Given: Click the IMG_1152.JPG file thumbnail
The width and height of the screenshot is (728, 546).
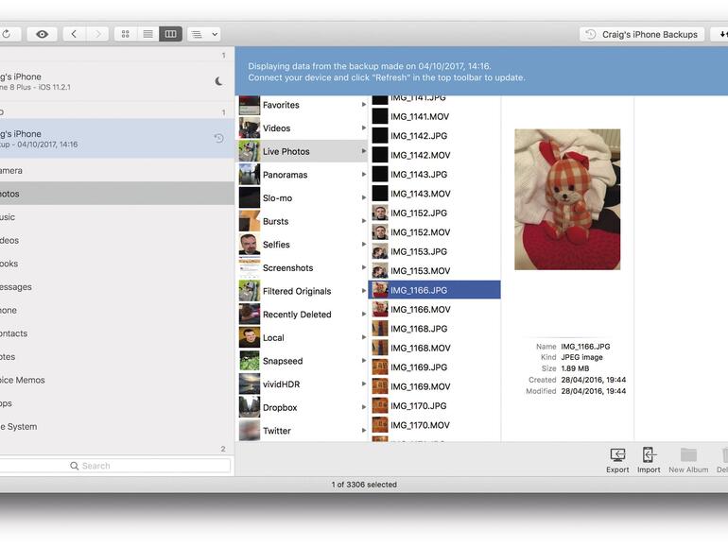Looking at the screenshot, I should pos(380,213).
